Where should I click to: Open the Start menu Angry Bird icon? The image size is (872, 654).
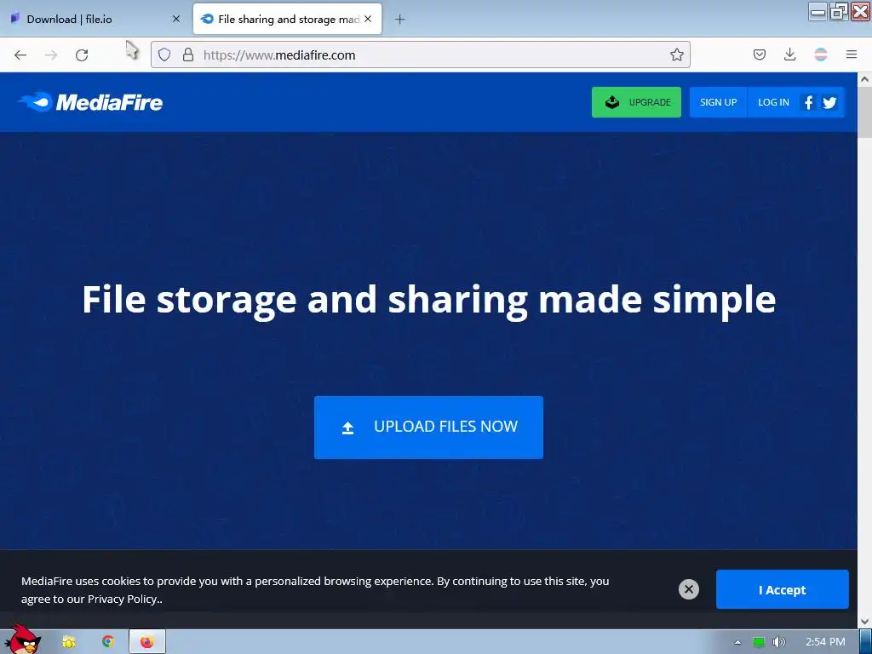pyautogui.click(x=23, y=640)
